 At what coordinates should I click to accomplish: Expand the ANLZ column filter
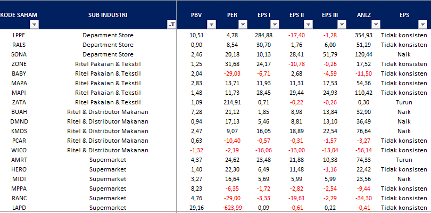pos(376,24)
